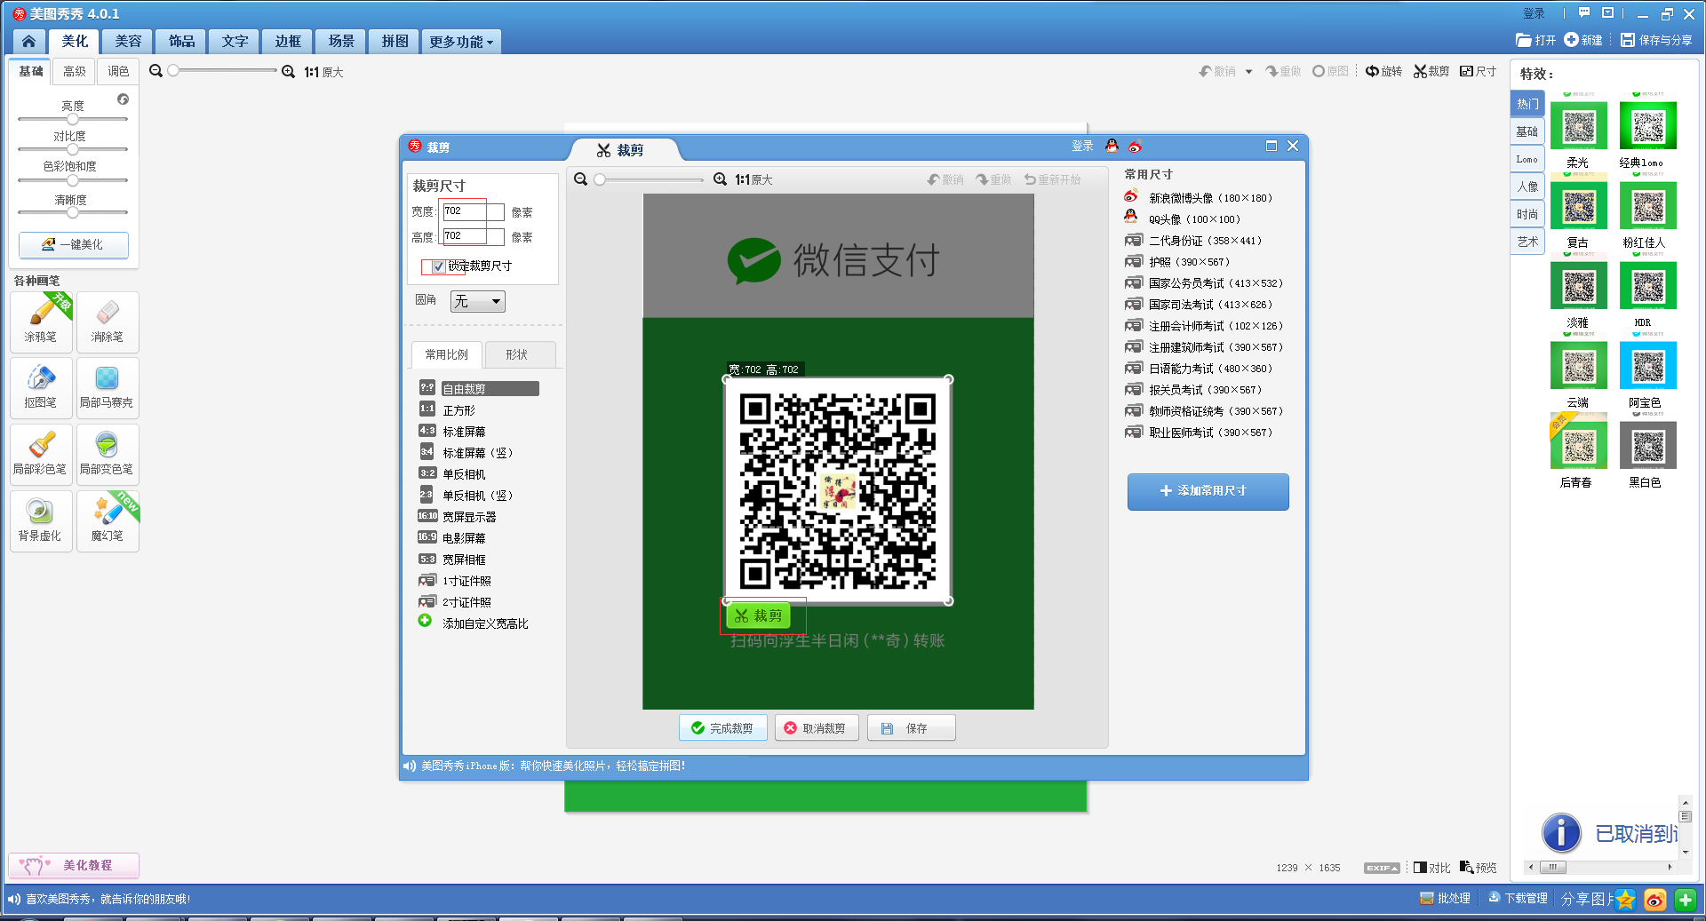
Task: Select the 背景虚化 background blur tool
Action: pos(41,520)
